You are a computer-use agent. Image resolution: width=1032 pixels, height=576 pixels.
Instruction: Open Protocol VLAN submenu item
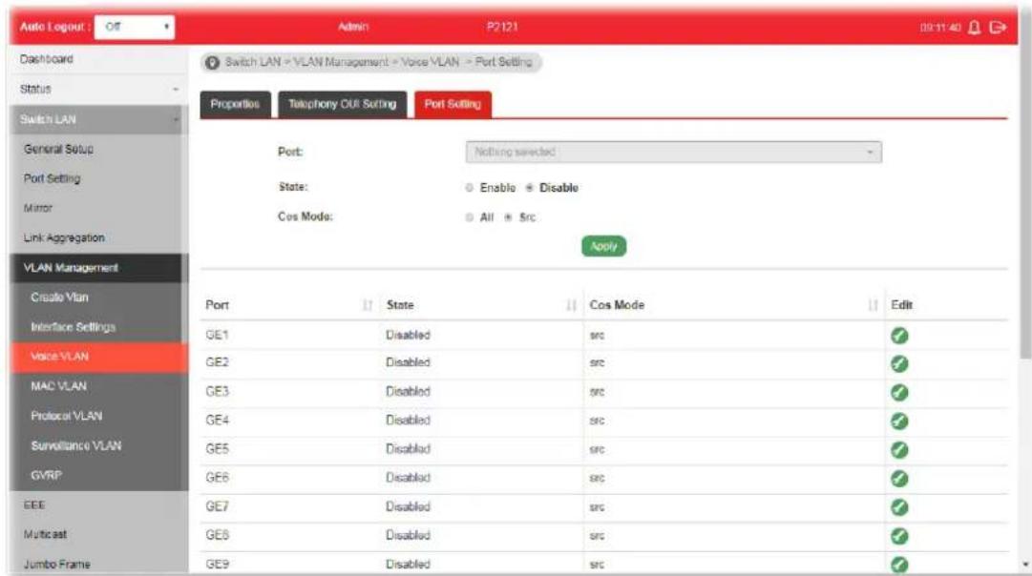tap(96, 416)
